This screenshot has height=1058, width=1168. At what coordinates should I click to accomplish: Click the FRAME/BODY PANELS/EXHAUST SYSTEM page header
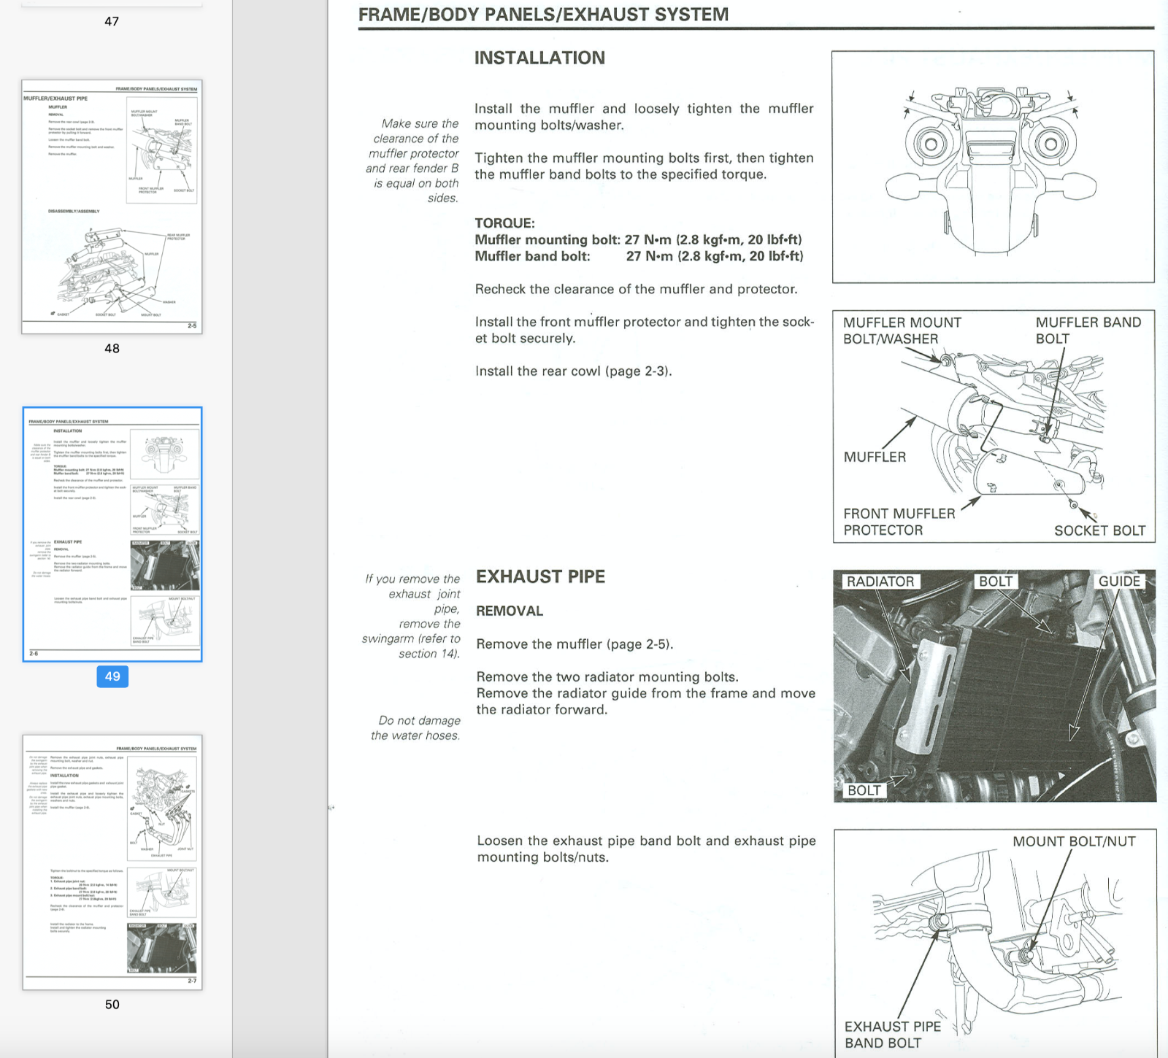point(543,15)
